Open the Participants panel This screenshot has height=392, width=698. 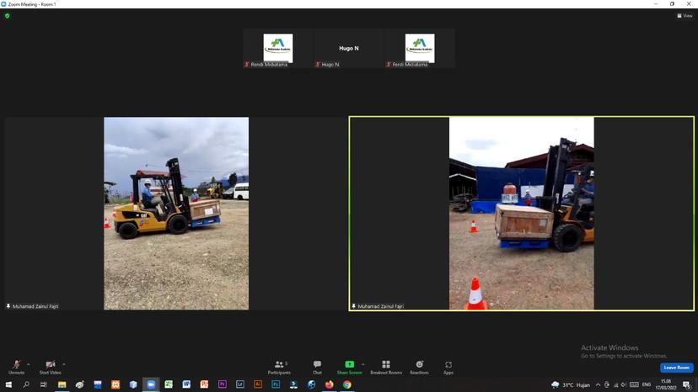click(279, 367)
